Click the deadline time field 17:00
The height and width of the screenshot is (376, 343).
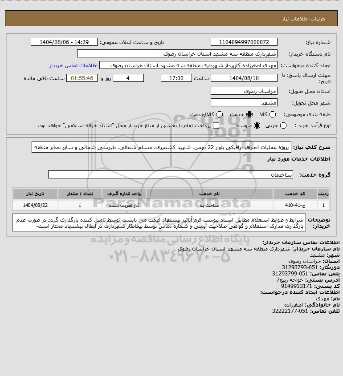[176, 78]
